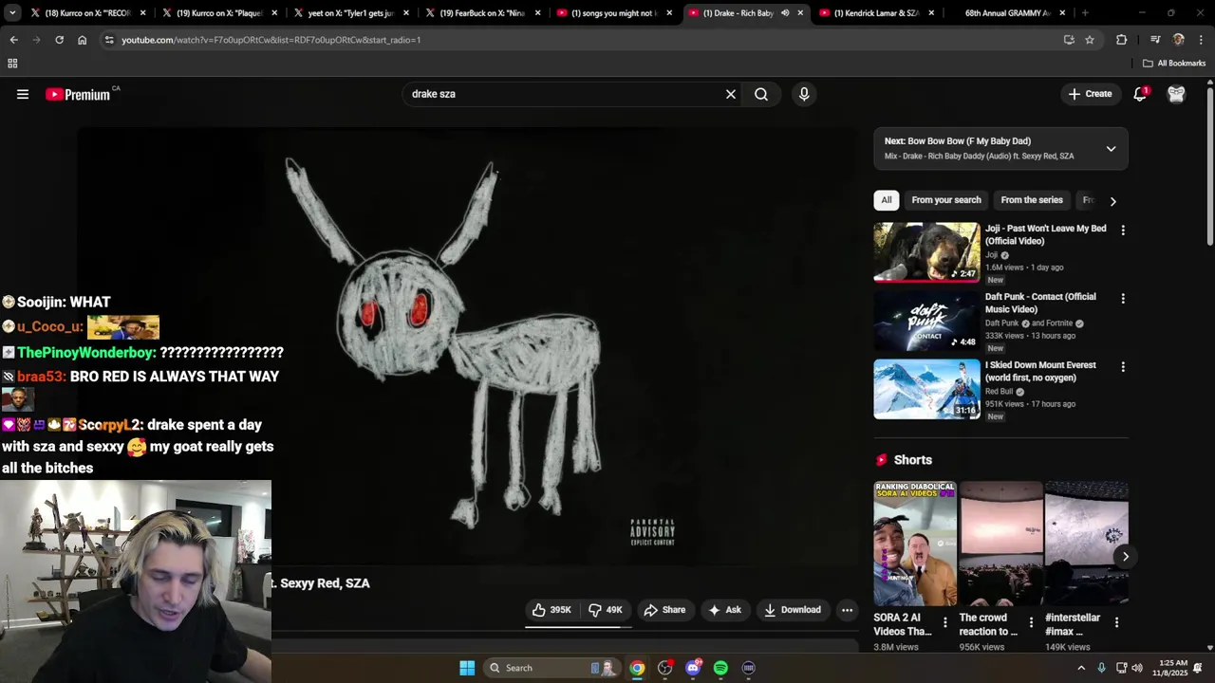Open options for SORA 2 AI short
Viewport: 1215px width, 683px height.
pos(944,623)
